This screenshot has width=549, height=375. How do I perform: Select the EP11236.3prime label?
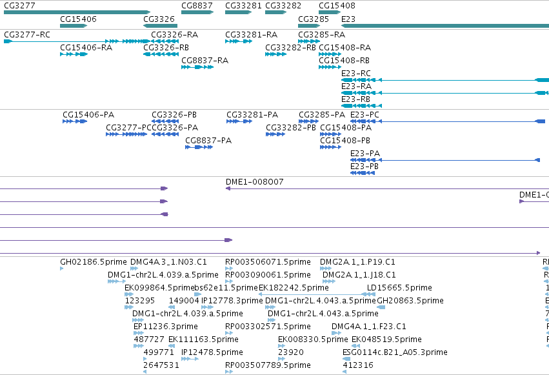coord(166,327)
